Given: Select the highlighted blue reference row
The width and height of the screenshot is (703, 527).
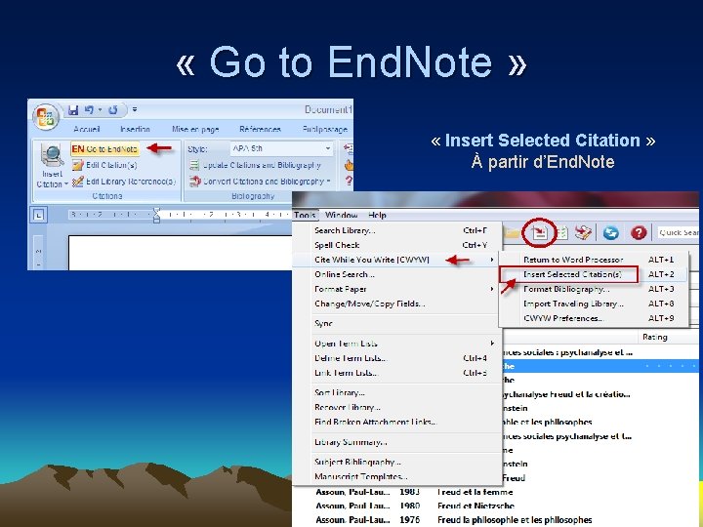Looking at the screenshot, I should click(x=600, y=367).
